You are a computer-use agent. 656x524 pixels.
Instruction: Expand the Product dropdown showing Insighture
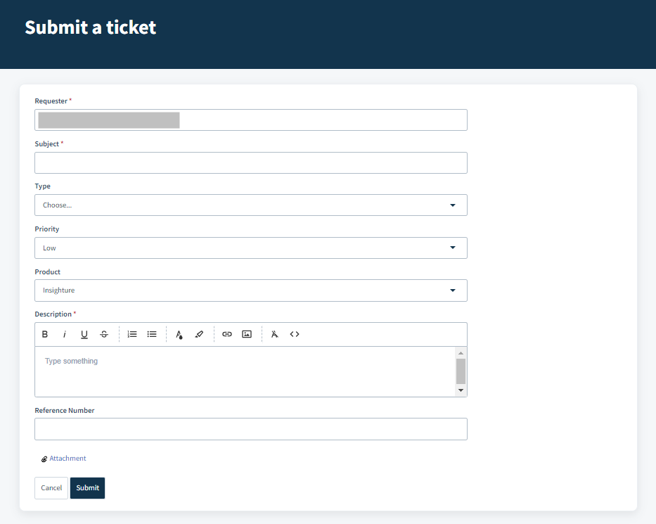(251, 290)
